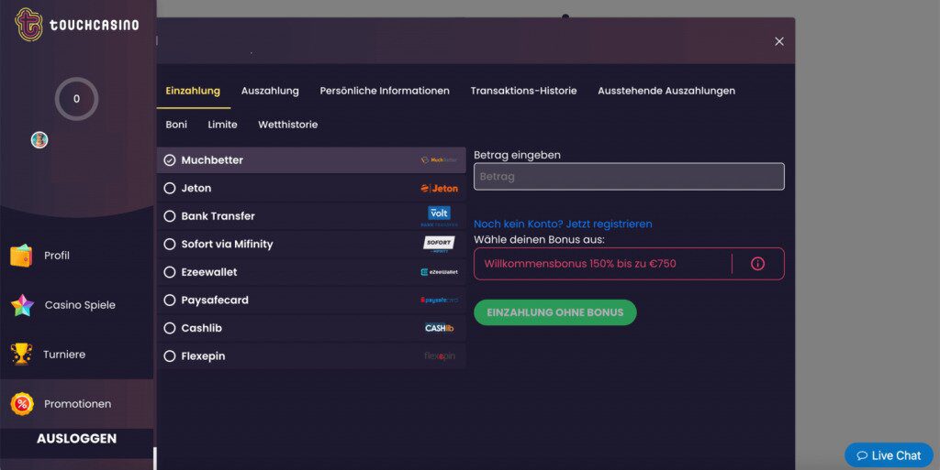
Task: Follow the Noch kein Konto? Jetzt registrieren link
Action: [563, 224]
